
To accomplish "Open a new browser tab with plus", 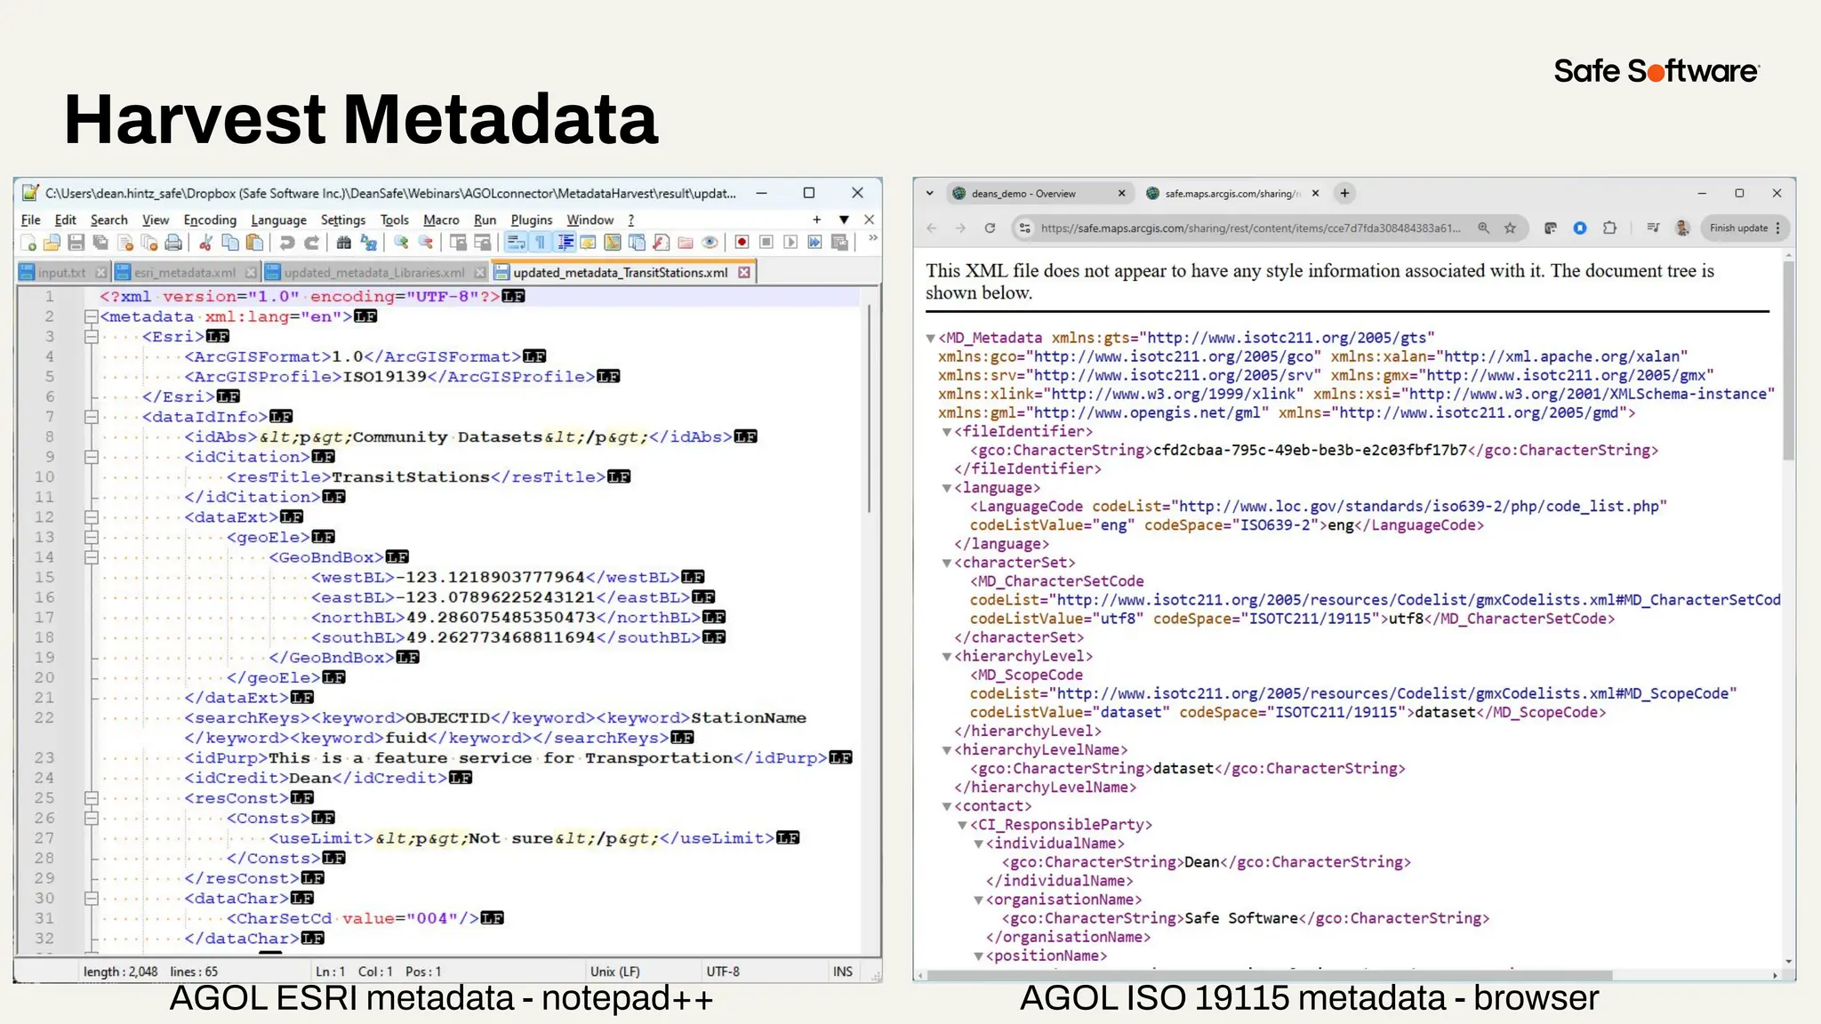I will click(1344, 193).
